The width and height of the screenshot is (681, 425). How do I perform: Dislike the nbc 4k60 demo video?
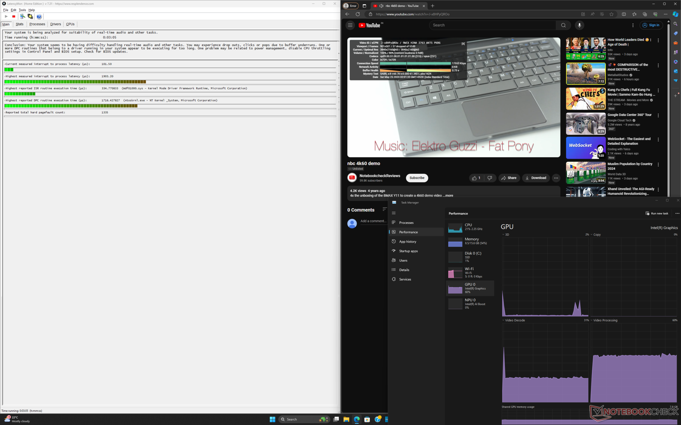[489, 178]
